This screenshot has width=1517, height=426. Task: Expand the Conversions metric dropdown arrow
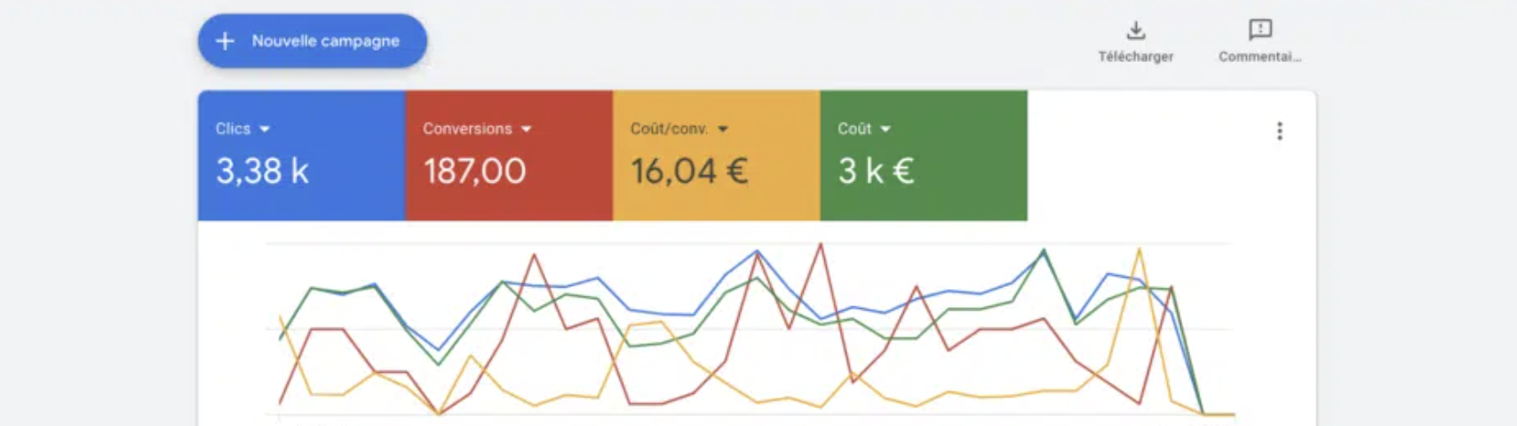(526, 130)
